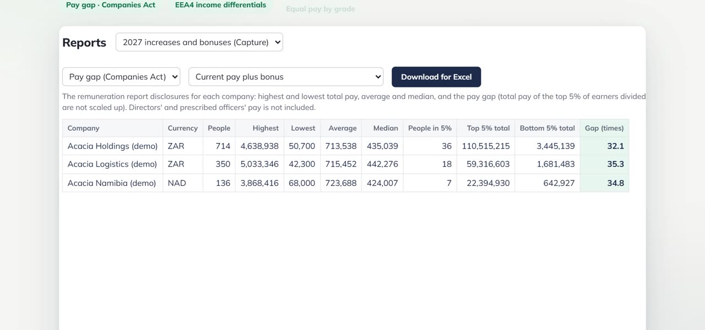Open the Pay gap (Companies Act) dropdown
The image size is (705, 330).
(x=121, y=77)
